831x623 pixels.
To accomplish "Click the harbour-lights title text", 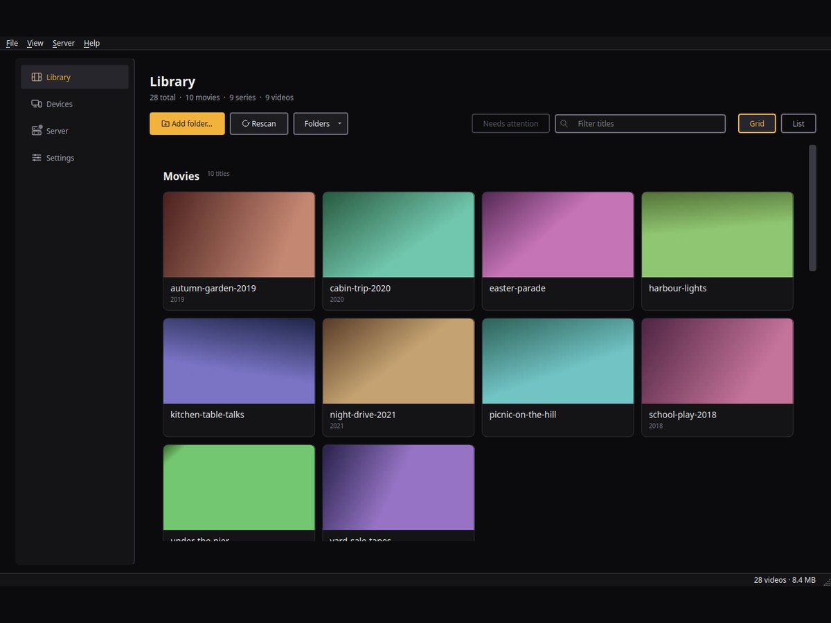I will (x=678, y=288).
